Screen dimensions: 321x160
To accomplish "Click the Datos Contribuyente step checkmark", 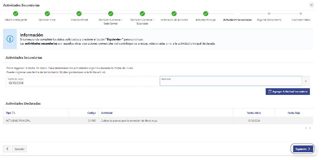I will coord(16,13).
